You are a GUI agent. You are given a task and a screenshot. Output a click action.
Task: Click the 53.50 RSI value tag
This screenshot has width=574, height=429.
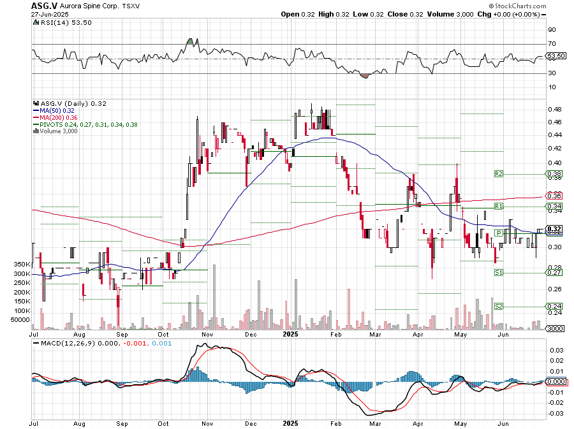click(x=556, y=56)
